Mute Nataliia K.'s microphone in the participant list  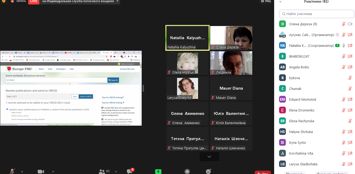[x=343, y=45]
